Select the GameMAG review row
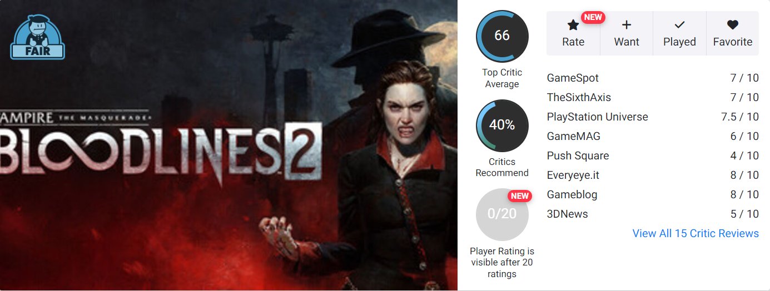Image resolution: width=770 pixels, height=291 pixels. pos(653,137)
